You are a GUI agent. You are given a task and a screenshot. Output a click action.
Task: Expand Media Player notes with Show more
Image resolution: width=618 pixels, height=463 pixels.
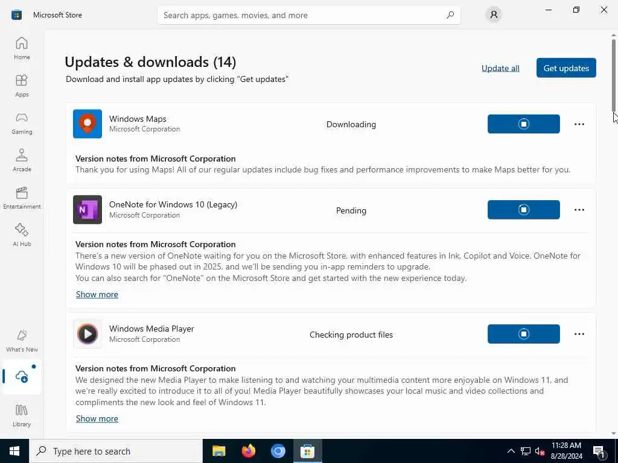(97, 418)
